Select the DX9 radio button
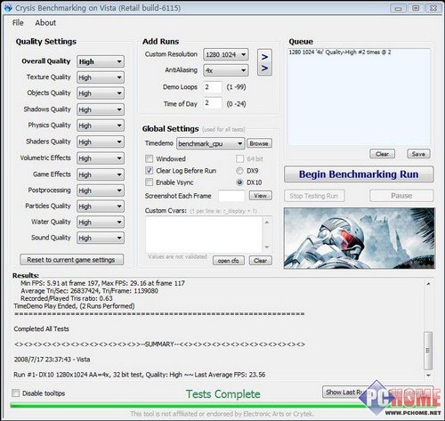Viewport: 445px width, 421px height. [239, 171]
